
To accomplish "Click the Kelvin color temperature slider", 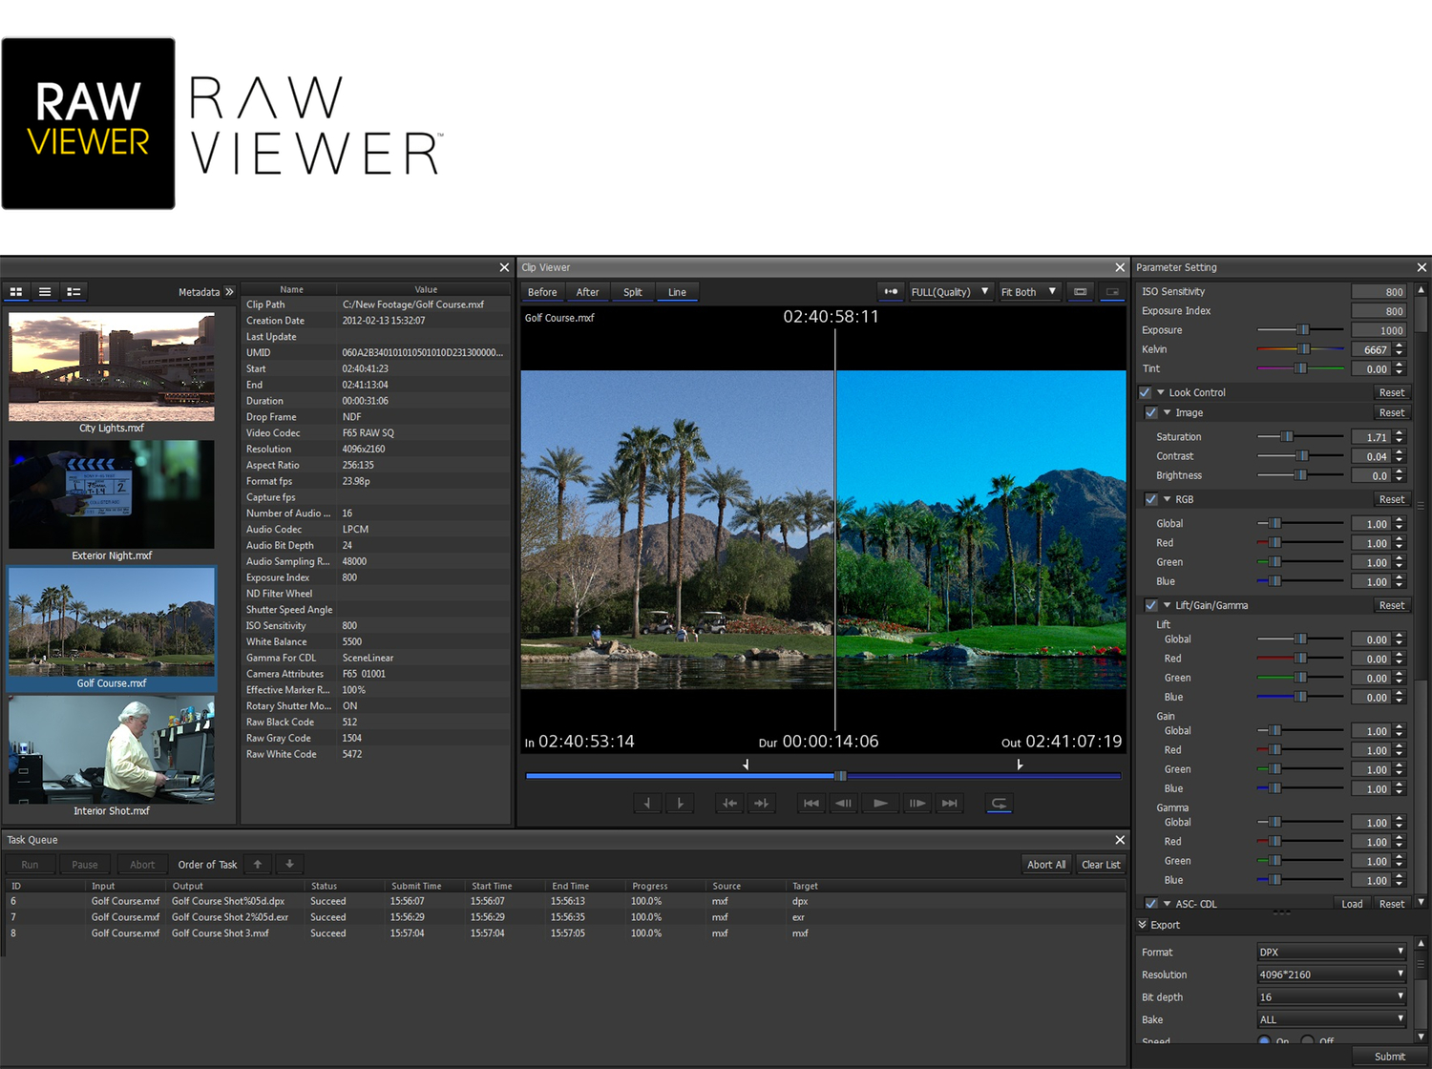I will point(1300,349).
